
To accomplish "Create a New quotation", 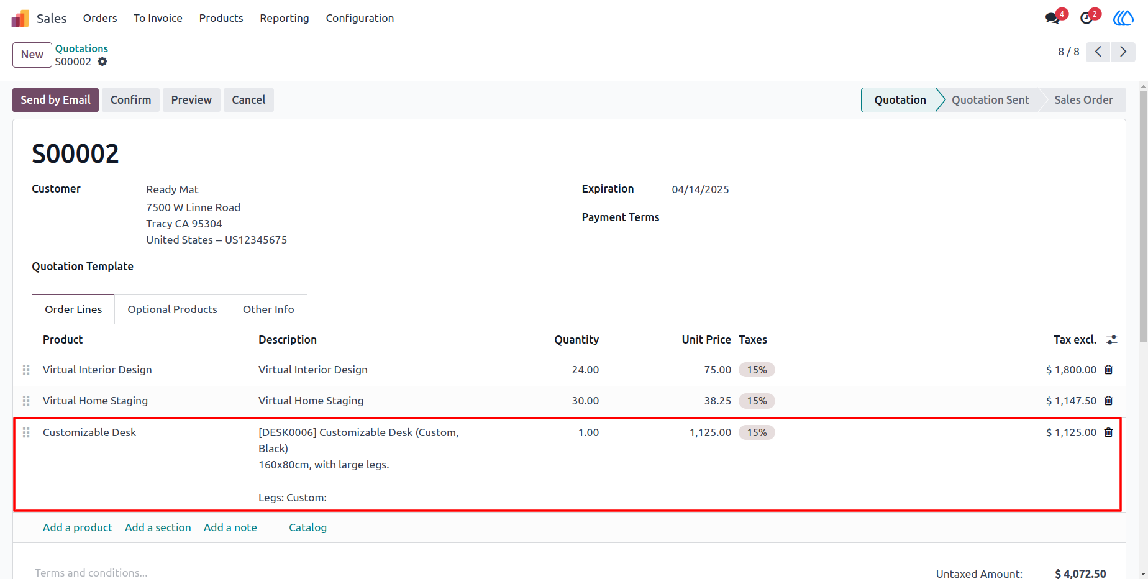I will pyautogui.click(x=32, y=55).
